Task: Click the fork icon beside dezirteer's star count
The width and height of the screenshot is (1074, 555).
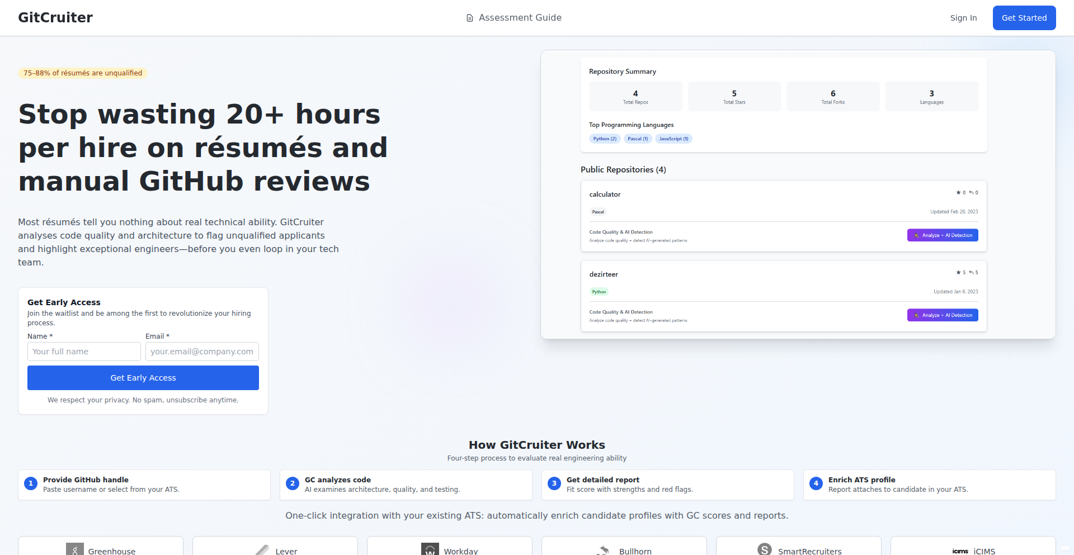Action: coord(971,272)
